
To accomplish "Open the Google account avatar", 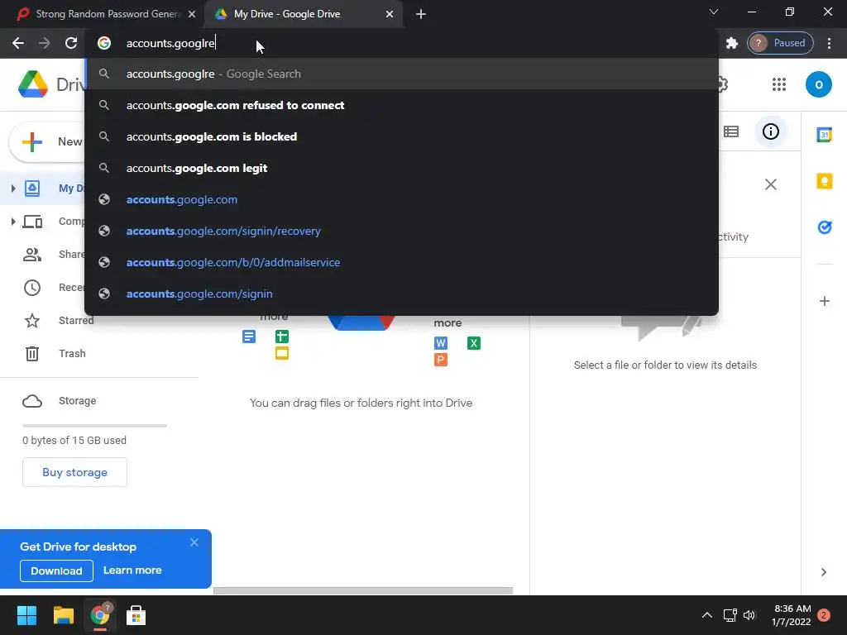I will pyautogui.click(x=818, y=84).
